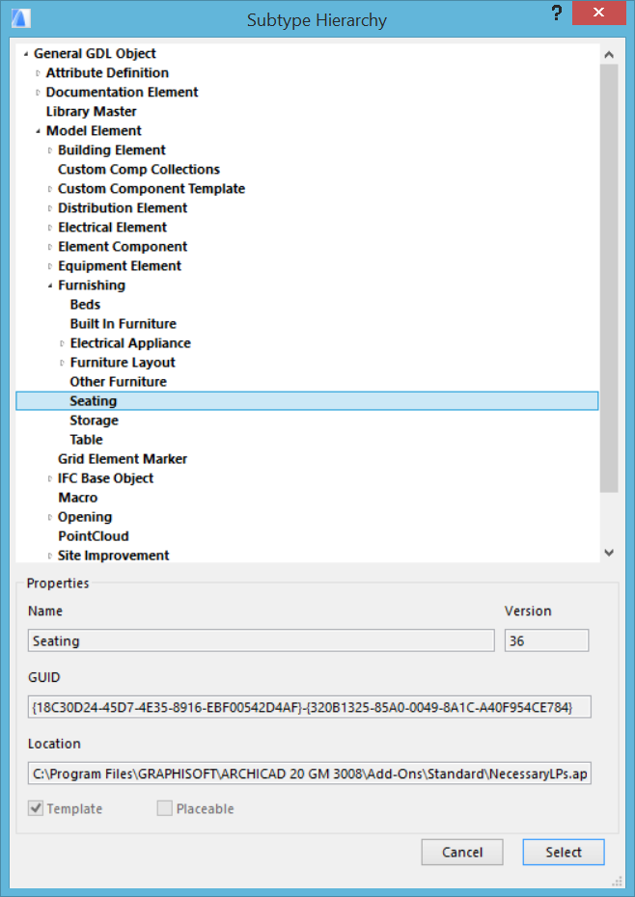
Task: Select Site Improvement label
Action: pyautogui.click(x=113, y=556)
